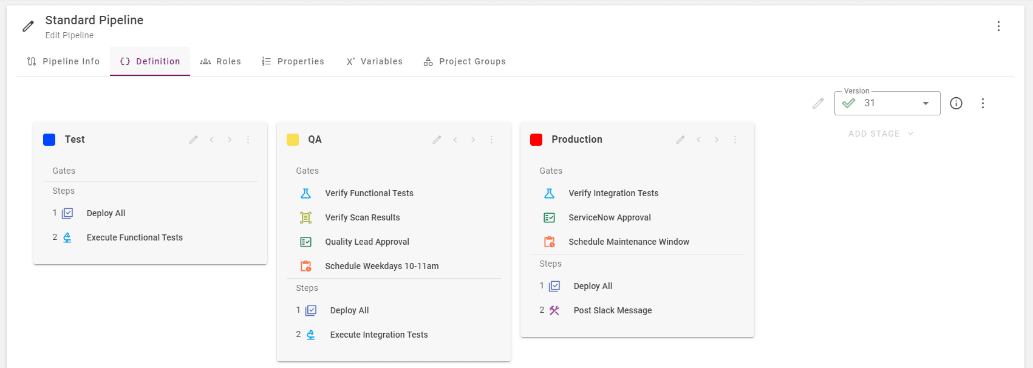Click the red Production stage color swatch

tap(536, 140)
